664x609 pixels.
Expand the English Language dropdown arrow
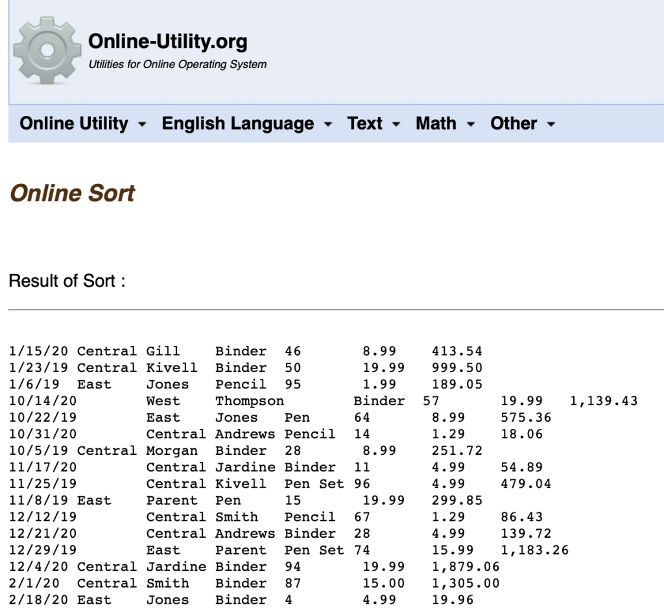tap(327, 124)
